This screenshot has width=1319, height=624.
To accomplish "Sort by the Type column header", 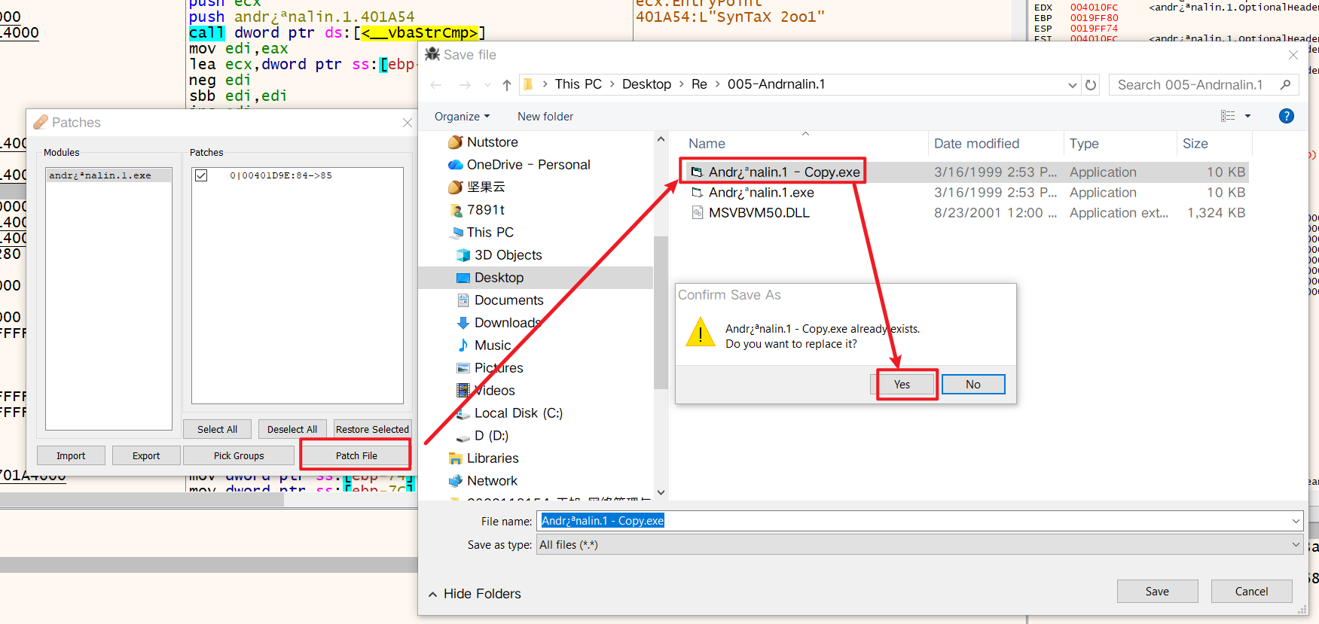I will click(1119, 144).
